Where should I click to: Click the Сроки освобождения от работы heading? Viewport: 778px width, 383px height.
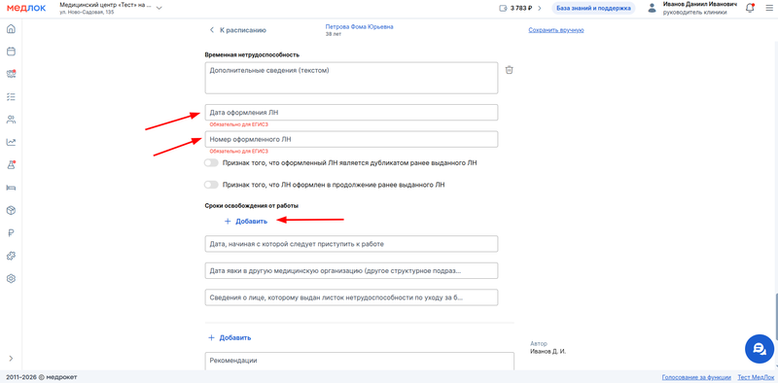tap(252, 205)
